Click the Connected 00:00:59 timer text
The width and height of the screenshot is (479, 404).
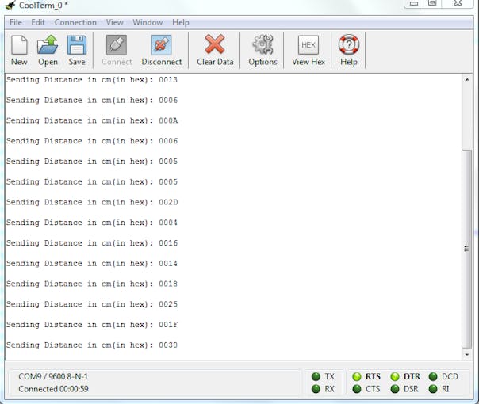53,389
